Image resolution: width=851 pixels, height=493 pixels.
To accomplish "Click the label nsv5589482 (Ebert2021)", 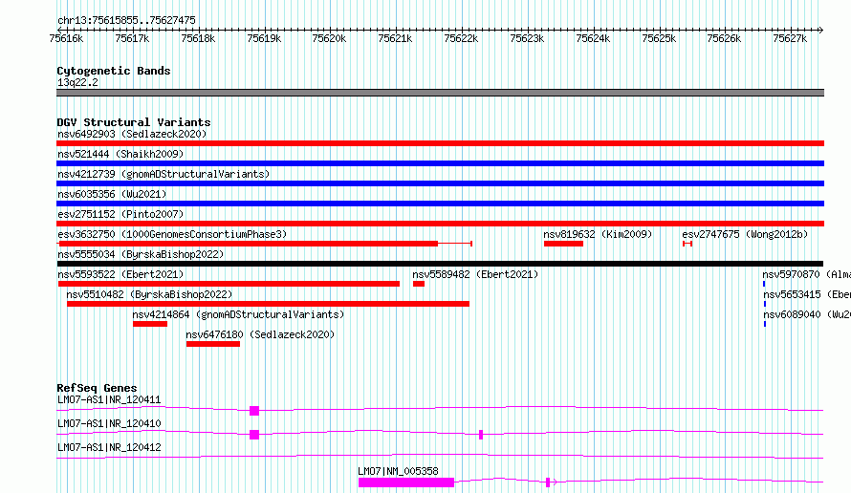I will [x=475, y=274].
